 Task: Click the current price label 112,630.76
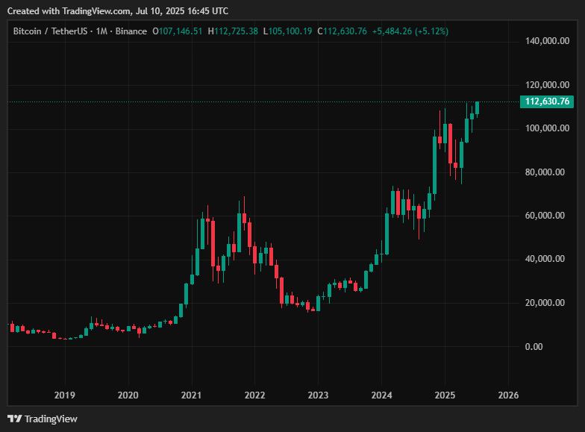pos(547,101)
